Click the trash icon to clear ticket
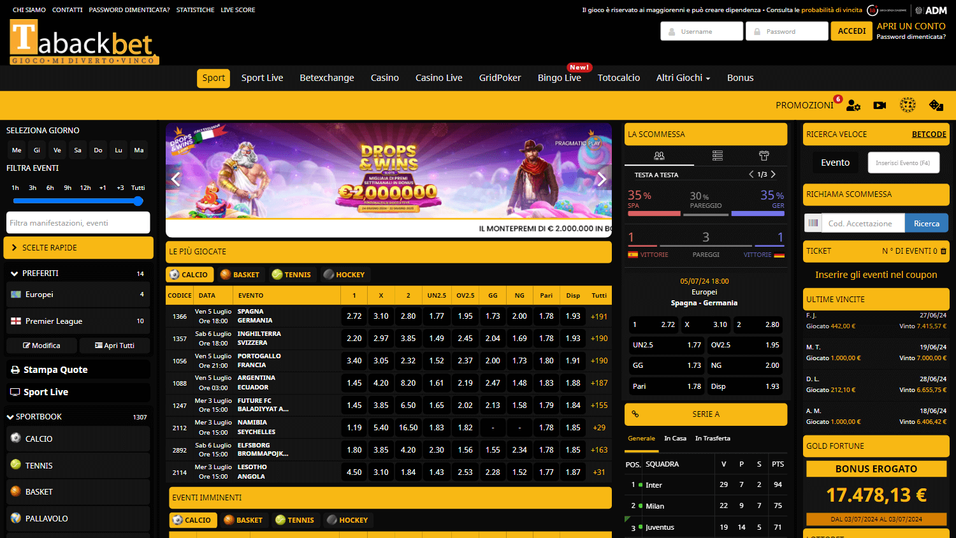Viewport: 956px width, 538px height. click(x=943, y=251)
